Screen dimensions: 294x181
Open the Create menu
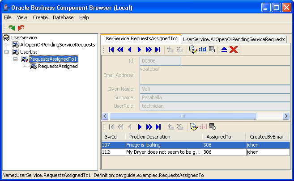point(40,17)
